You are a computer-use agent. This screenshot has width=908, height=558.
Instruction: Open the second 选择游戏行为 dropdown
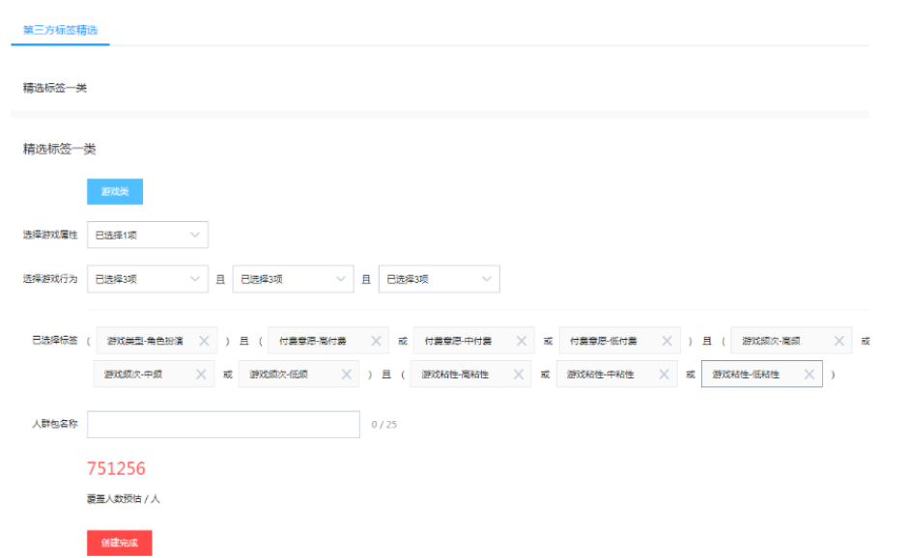tap(293, 279)
